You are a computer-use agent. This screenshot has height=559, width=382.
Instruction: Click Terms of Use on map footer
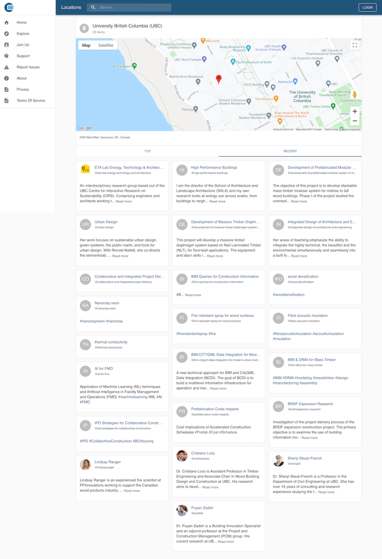[331, 129]
